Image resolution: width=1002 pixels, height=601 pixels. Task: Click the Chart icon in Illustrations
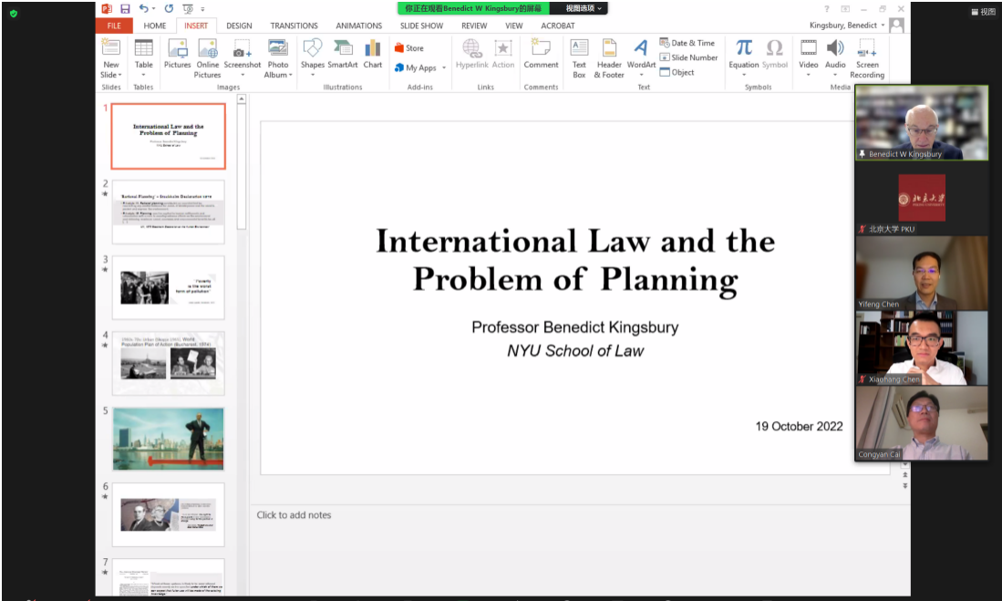372,54
